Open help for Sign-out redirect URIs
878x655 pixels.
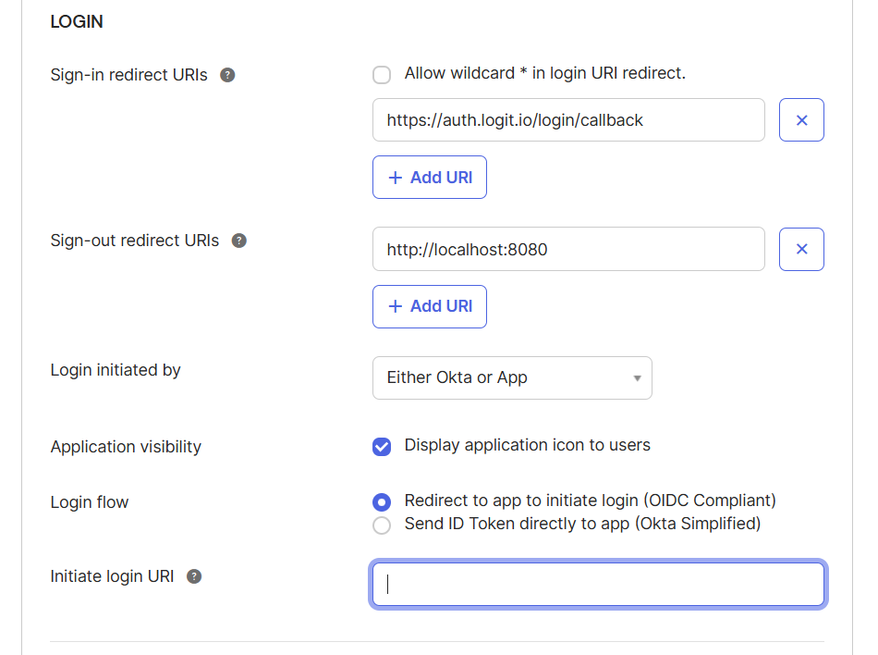coord(239,240)
